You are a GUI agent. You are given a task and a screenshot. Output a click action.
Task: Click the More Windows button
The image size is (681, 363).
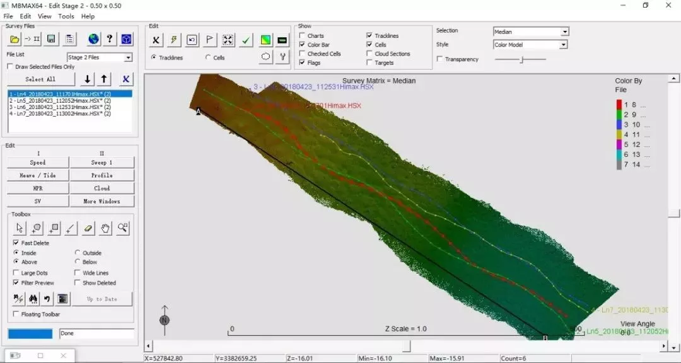pyautogui.click(x=102, y=202)
